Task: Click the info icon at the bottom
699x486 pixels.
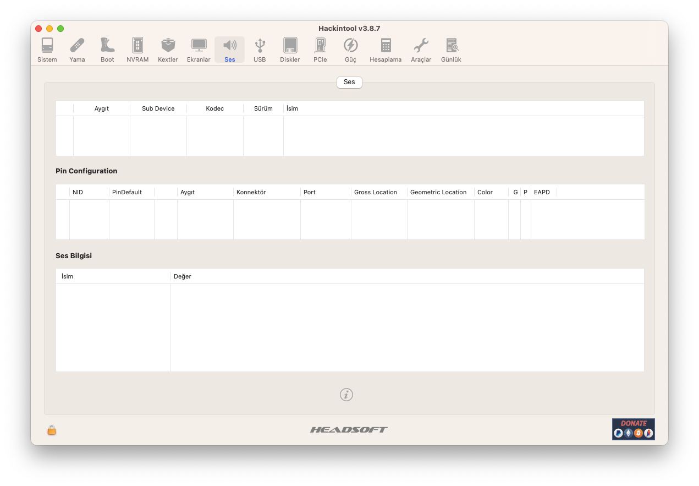Action: tap(346, 395)
